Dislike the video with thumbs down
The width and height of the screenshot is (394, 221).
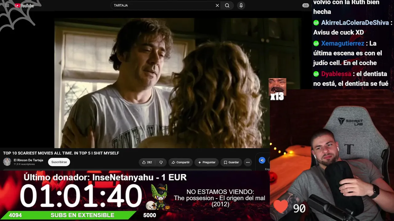[x=161, y=162]
